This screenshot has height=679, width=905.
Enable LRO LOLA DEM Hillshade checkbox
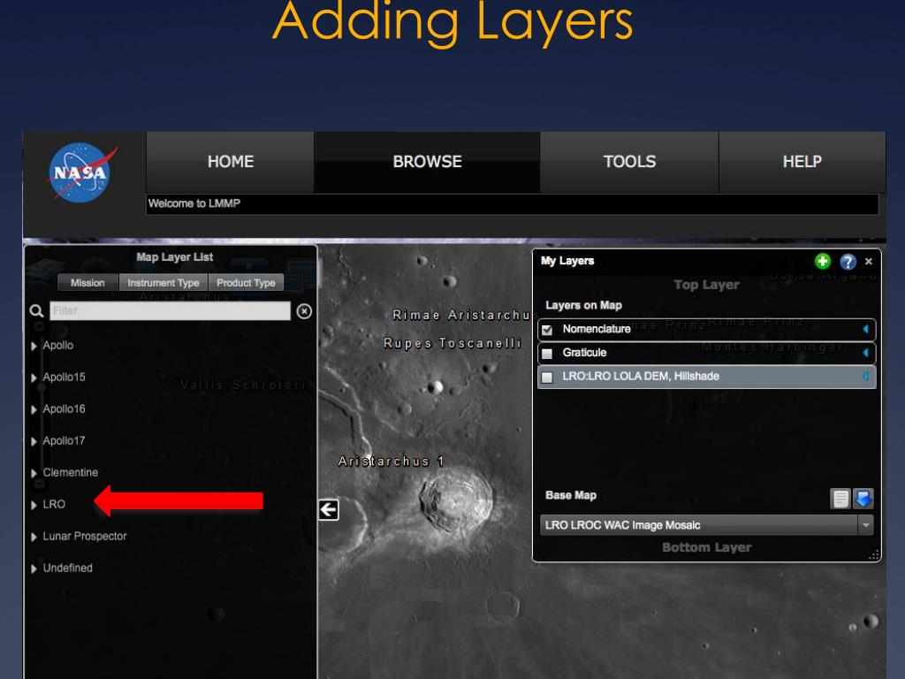547,377
